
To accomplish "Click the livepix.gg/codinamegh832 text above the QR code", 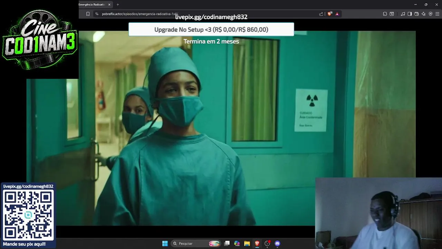I will click(28, 186).
